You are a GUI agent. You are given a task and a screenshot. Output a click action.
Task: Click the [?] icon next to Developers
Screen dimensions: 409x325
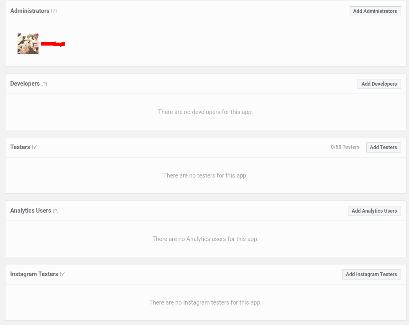tap(44, 84)
